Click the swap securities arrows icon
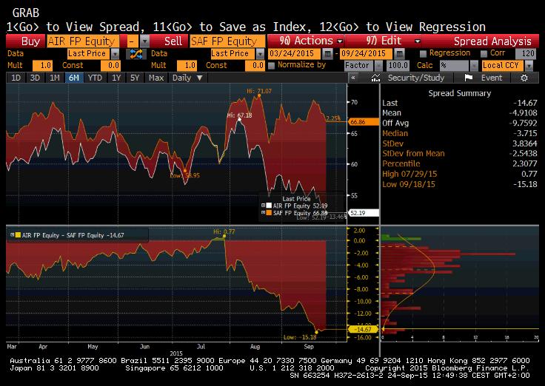Viewport: 545px width, 386px height. [136, 54]
